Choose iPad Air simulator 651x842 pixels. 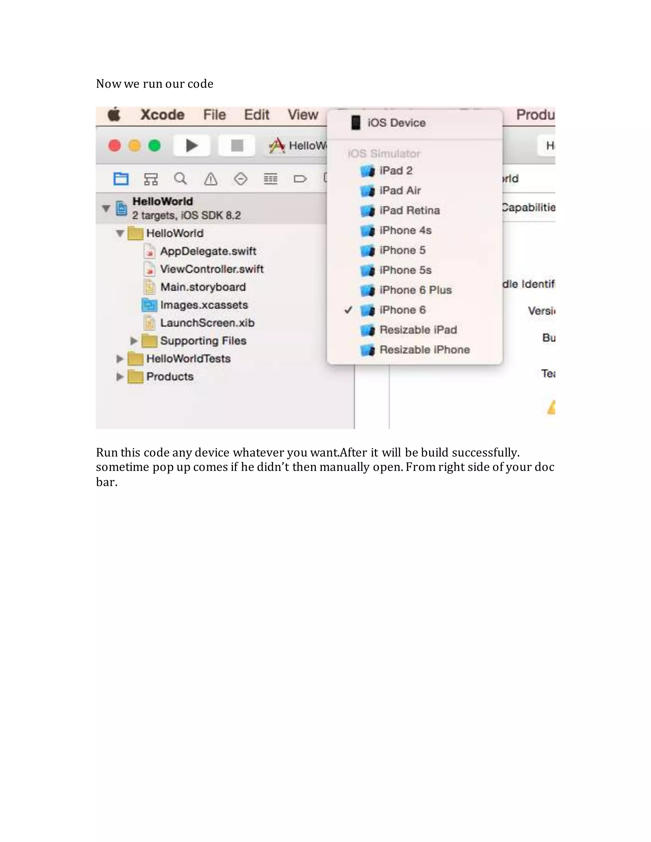click(x=415, y=190)
